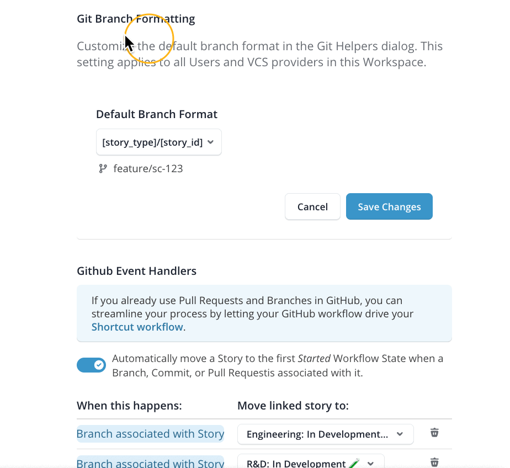Click the Git Helpers branch format description
Screen dimensions: 510x468
coord(259,54)
